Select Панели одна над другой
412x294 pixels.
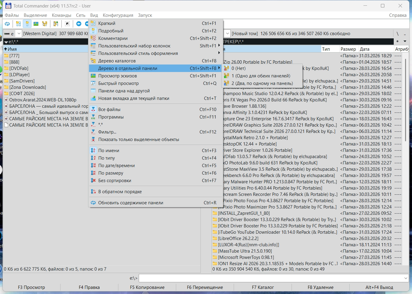156,91
